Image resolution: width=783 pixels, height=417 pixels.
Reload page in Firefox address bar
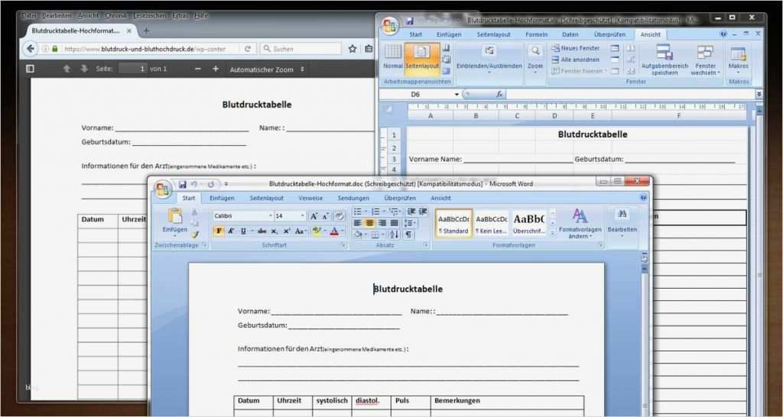pyautogui.click(x=247, y=49)
